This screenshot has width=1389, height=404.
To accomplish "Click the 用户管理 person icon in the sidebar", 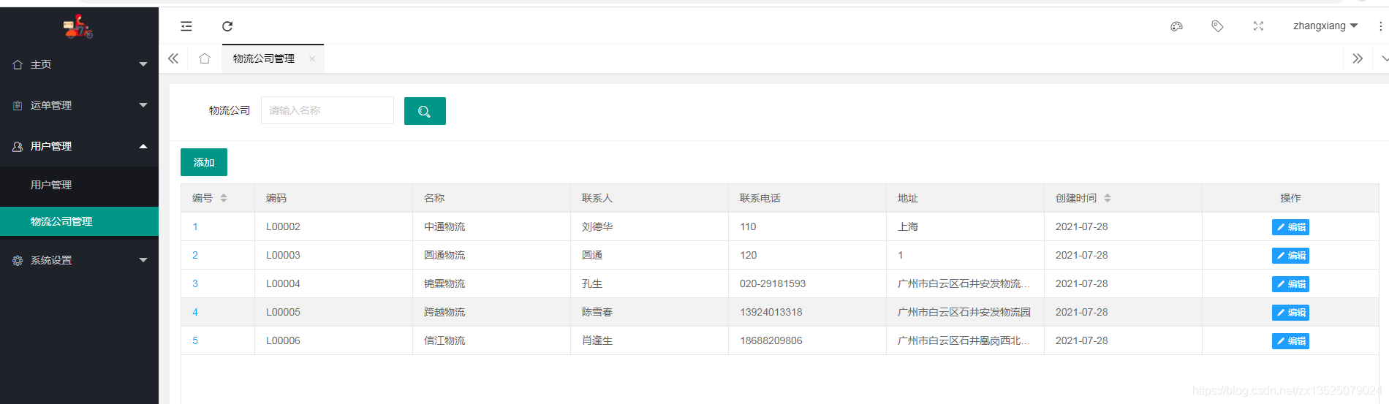I will (18, 146).
